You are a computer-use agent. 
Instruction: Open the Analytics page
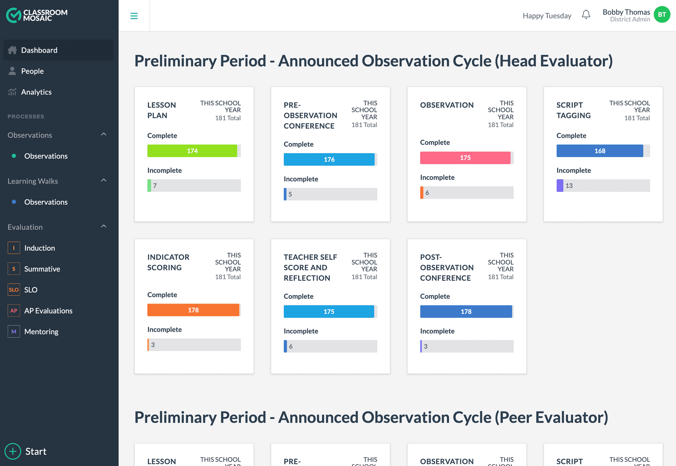point(36,92)
